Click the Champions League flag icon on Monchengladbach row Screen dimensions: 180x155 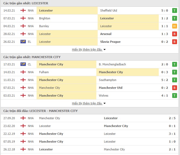(23, 64)
